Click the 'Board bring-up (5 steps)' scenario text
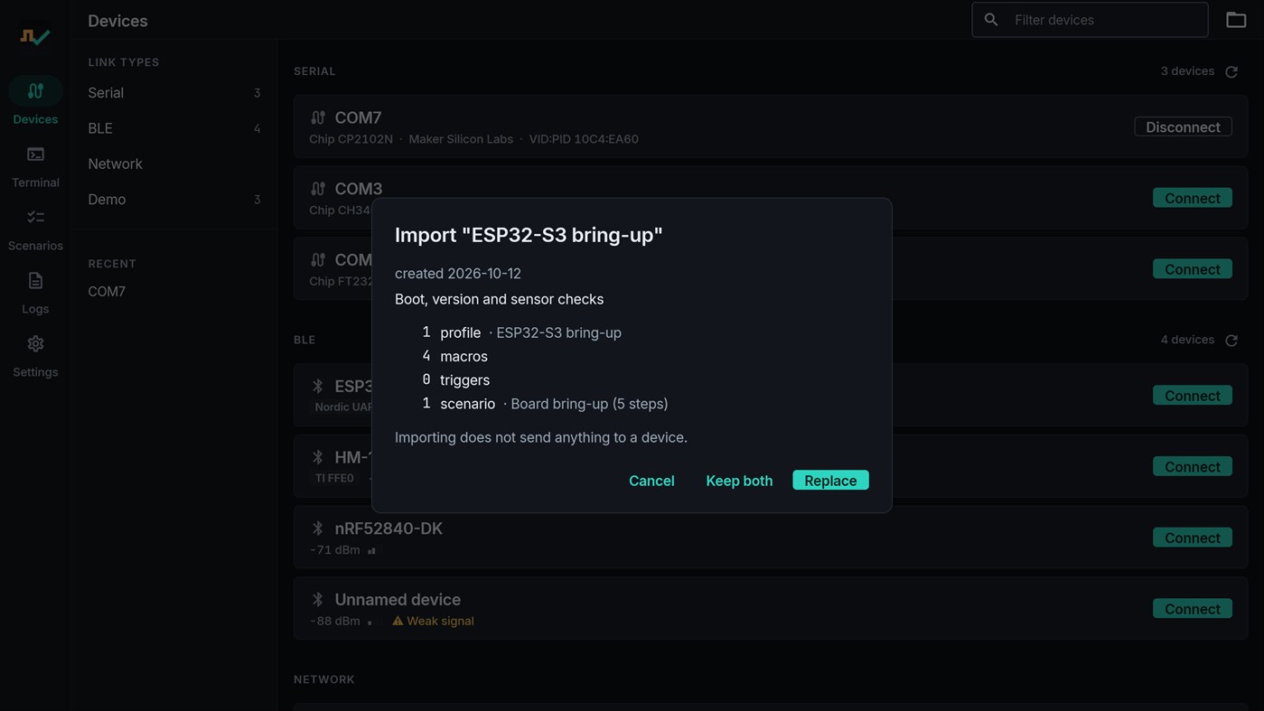 (589, 404)
